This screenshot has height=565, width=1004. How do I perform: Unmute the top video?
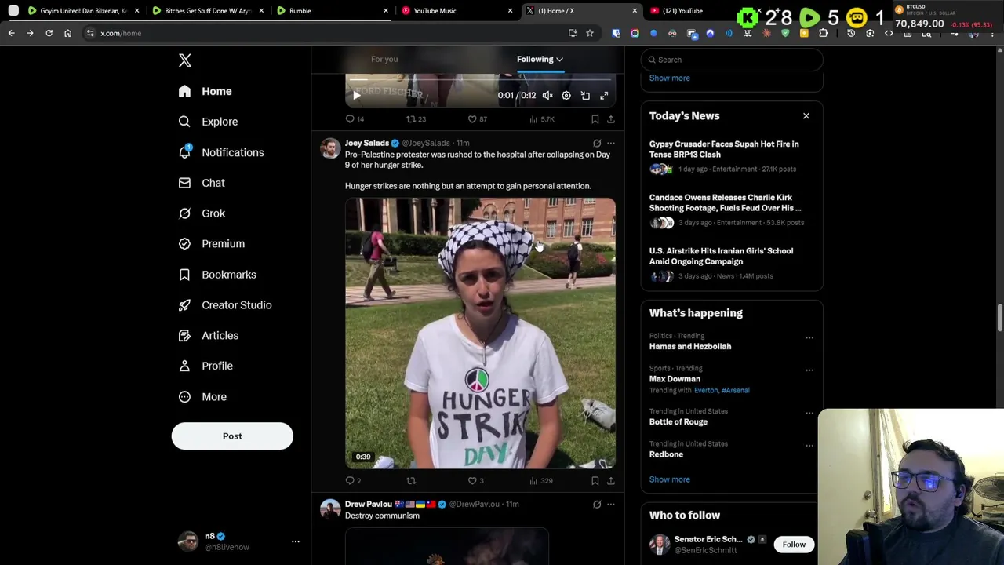(x=547, y=96)
